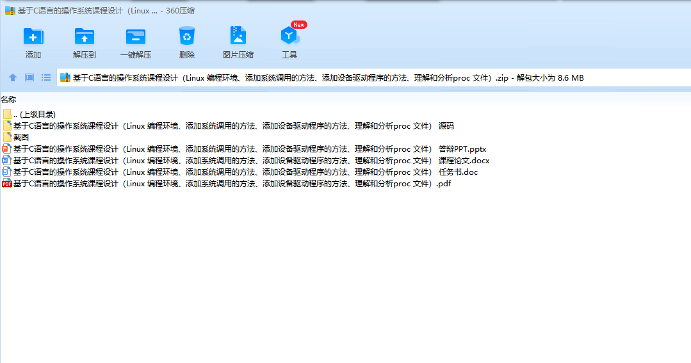This screenshot has height=363, width=691.
Task: Select the 任务书.doc file
Action: 240,172
